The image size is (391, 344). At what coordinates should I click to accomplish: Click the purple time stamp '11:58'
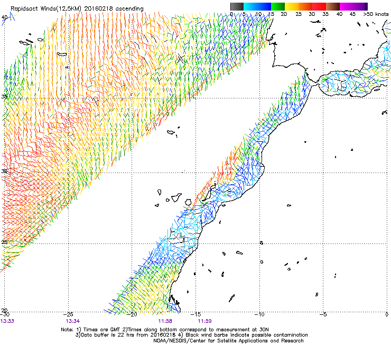(165, 321)
